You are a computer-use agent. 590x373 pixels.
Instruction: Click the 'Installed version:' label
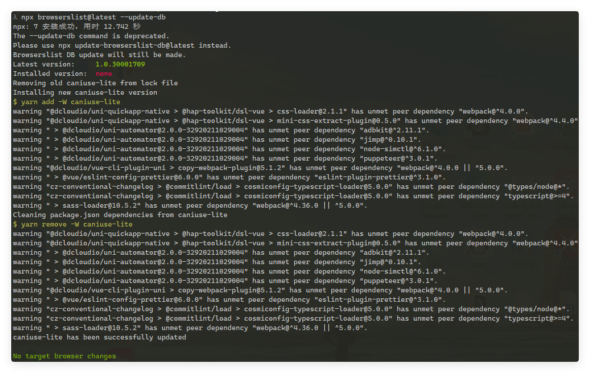click(50, 74)
